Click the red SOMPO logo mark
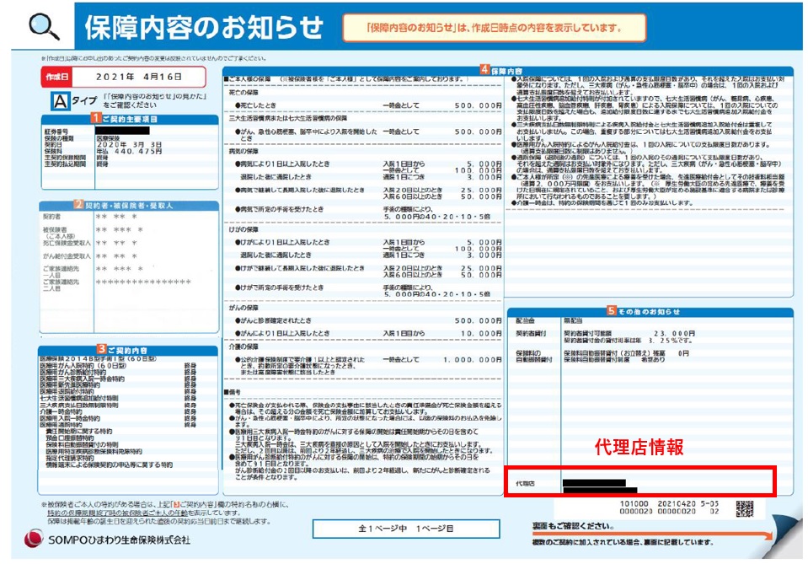This screenshot has height=564, width=808. (34, 538)
